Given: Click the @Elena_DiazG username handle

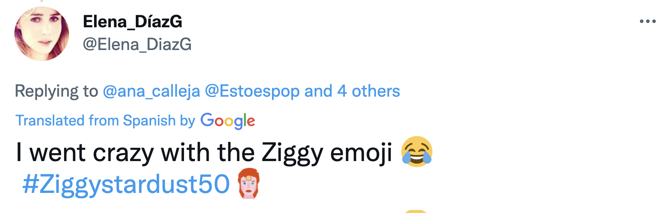Looking at the screenshot, I should coord(137,44).
